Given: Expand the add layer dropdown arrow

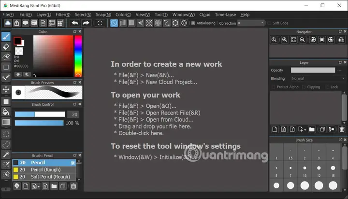Looking at the screenshot, I should pos(305,130).
